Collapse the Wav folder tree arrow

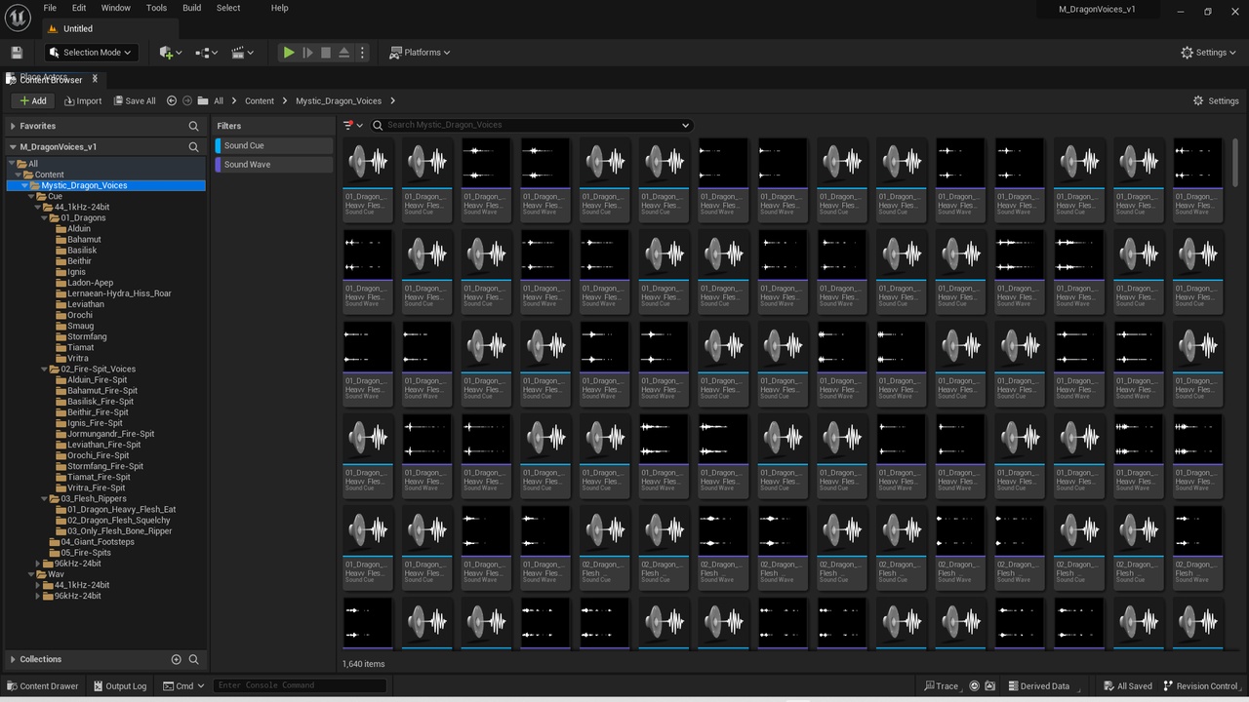[x=31, y=574]
